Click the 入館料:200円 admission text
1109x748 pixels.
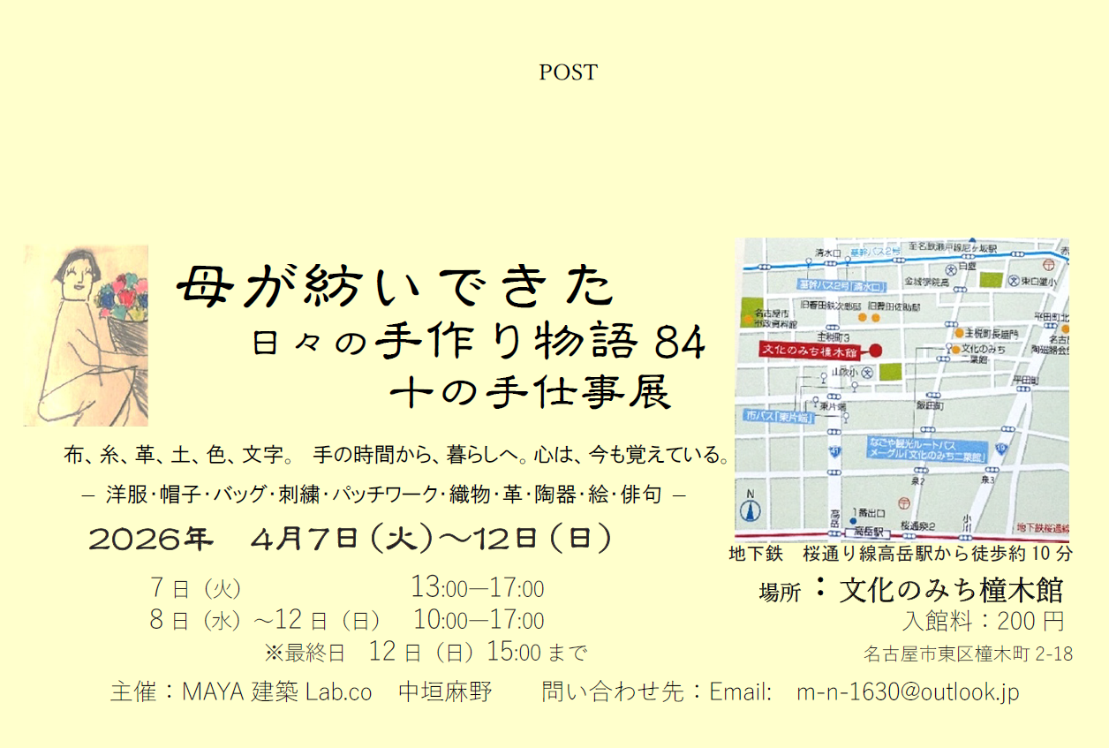tap(984, 621)
